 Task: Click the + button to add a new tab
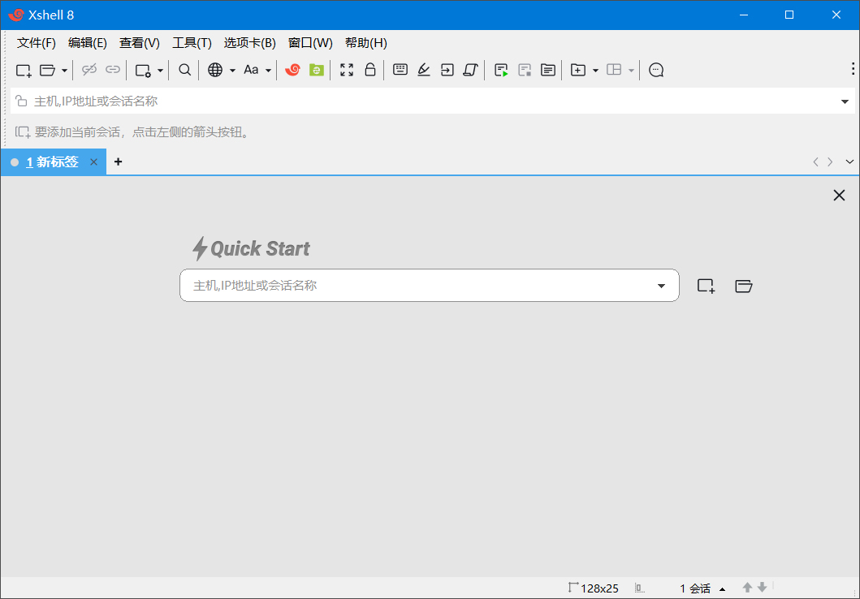(x=118, y=162)
